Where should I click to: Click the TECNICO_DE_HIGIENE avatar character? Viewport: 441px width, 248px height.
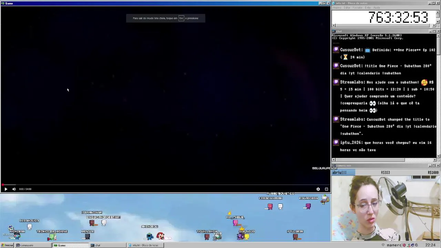pos(52,237)
